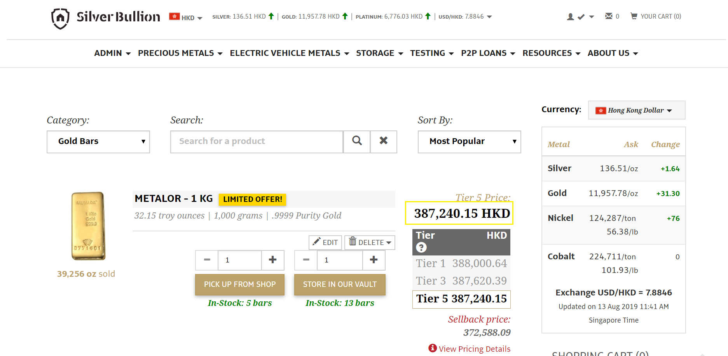Click the Silver Bullion shield logo

(x=60, y=18)
